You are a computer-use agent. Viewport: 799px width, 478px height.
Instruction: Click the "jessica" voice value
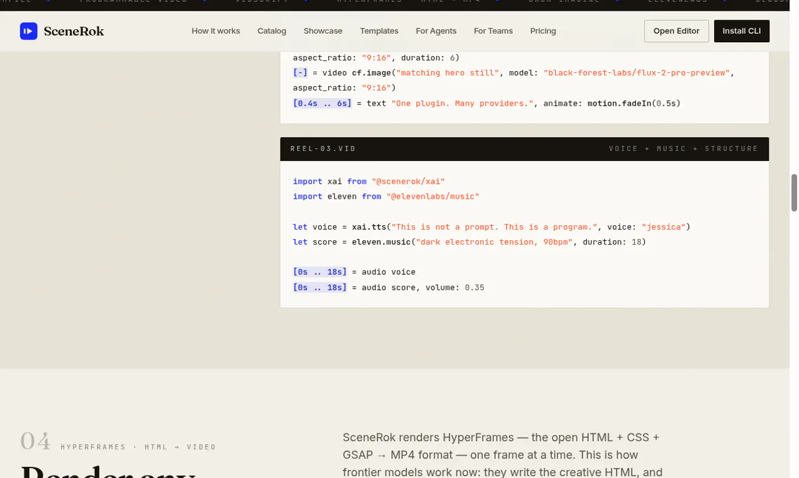coord(664,226)
